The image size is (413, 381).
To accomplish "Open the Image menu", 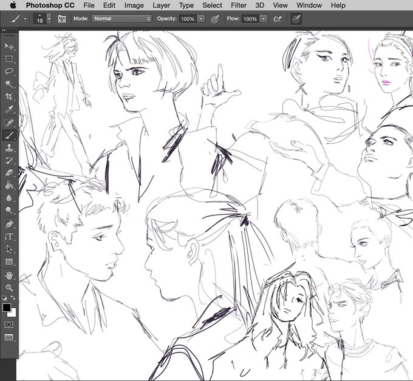I will pos(134,5).
